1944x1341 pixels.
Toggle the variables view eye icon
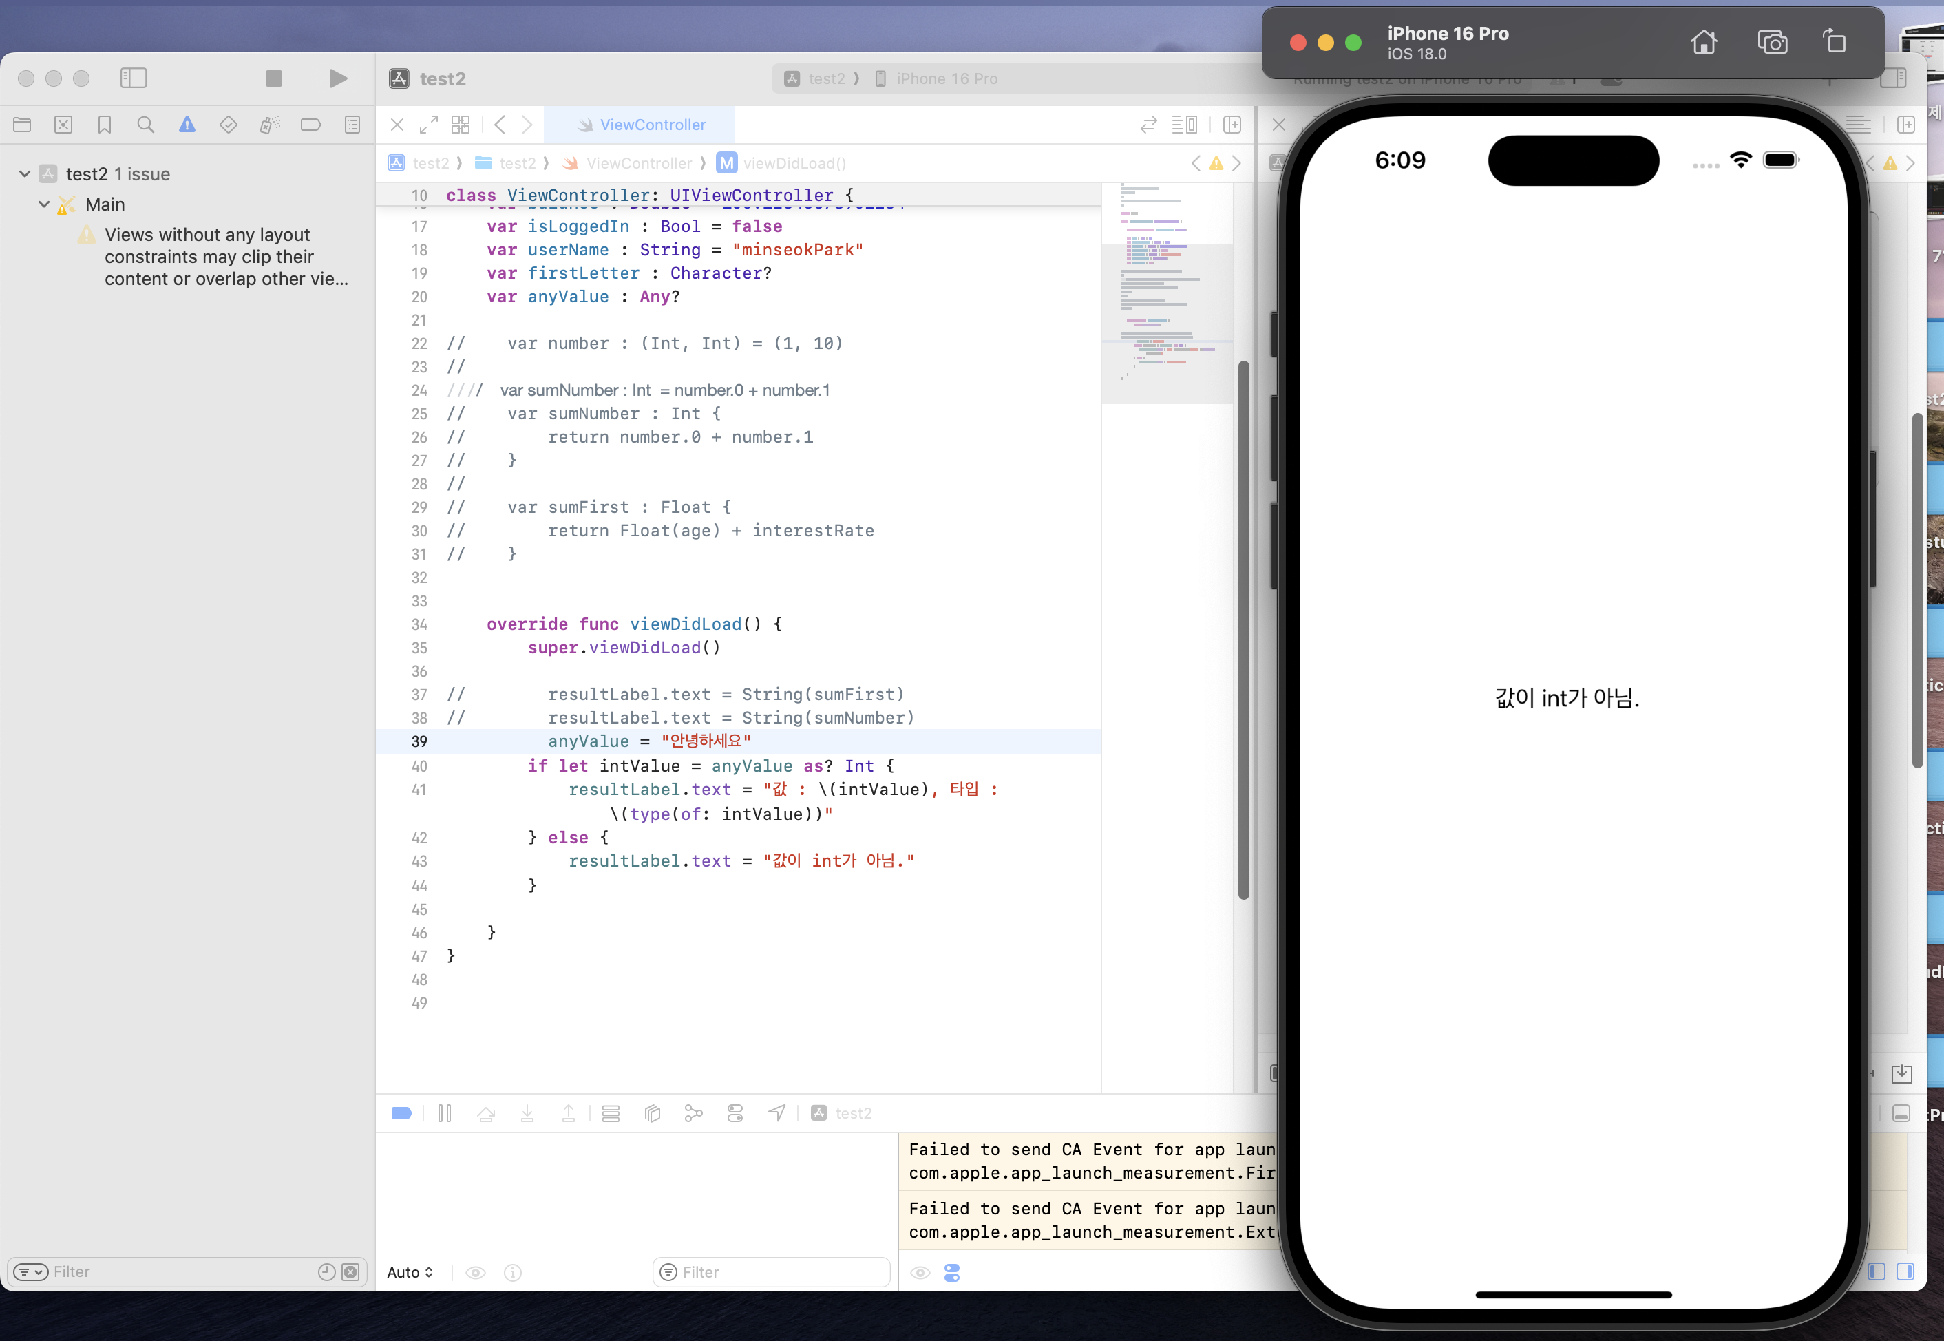tap(476, 1272)
